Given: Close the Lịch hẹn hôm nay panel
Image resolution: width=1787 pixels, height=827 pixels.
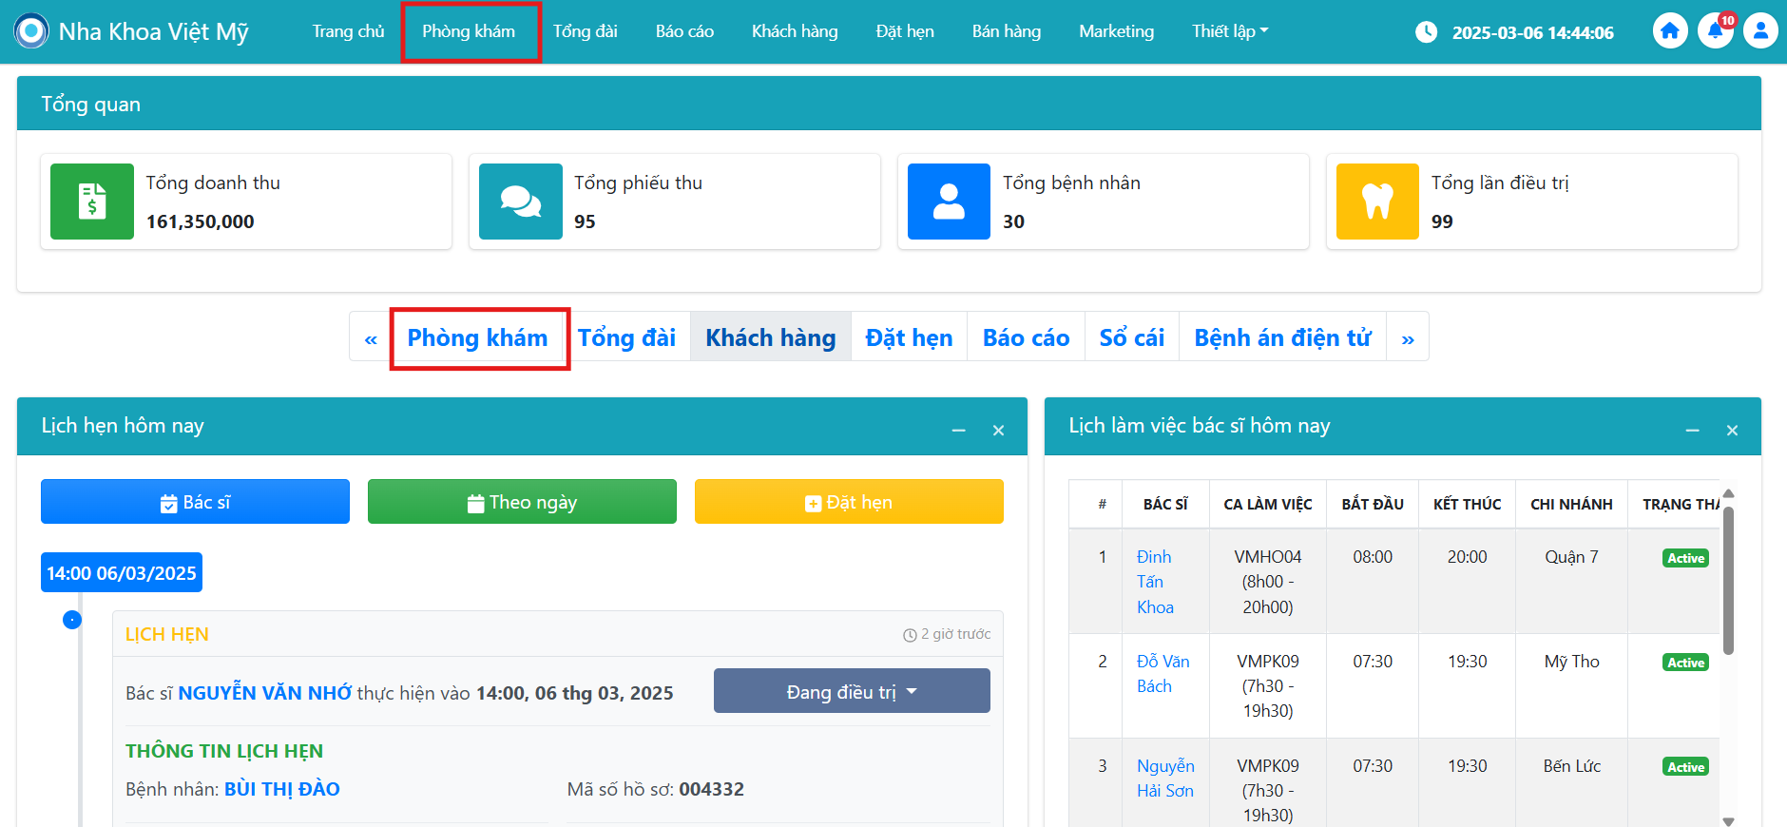Looking at the screenshot, I should tap(998, 431).
